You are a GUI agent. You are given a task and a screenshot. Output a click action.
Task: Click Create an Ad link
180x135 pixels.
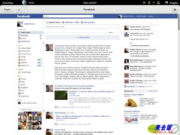[x=152, y=91]
